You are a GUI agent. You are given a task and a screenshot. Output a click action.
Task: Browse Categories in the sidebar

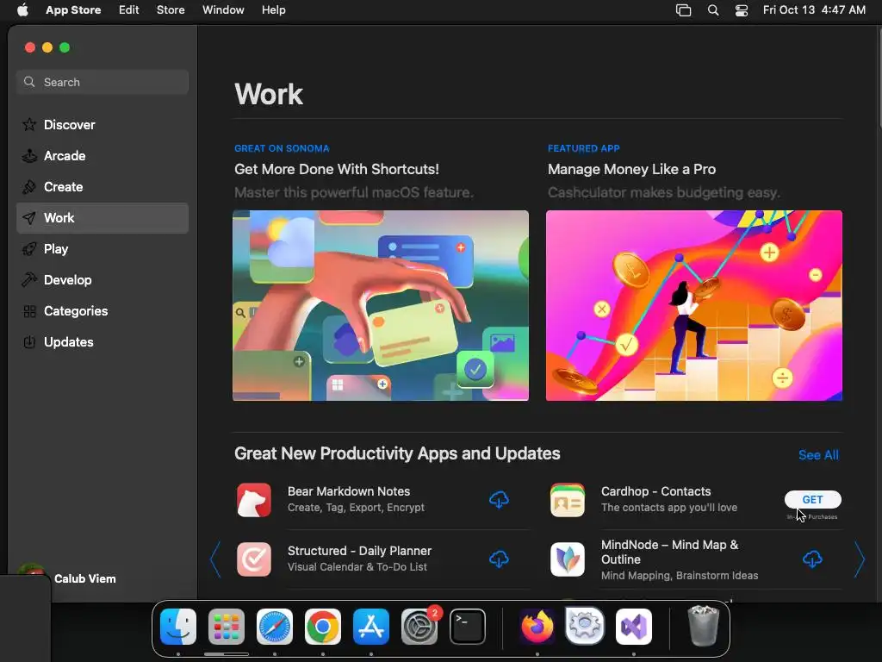(102, 310)
